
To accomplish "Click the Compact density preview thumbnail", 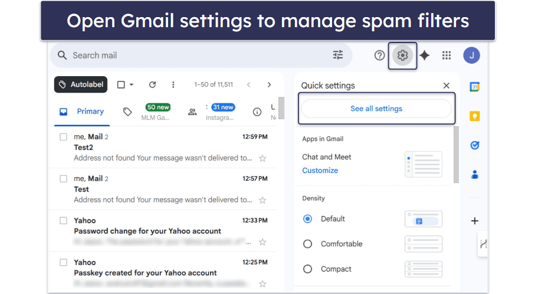I will 424,269.
